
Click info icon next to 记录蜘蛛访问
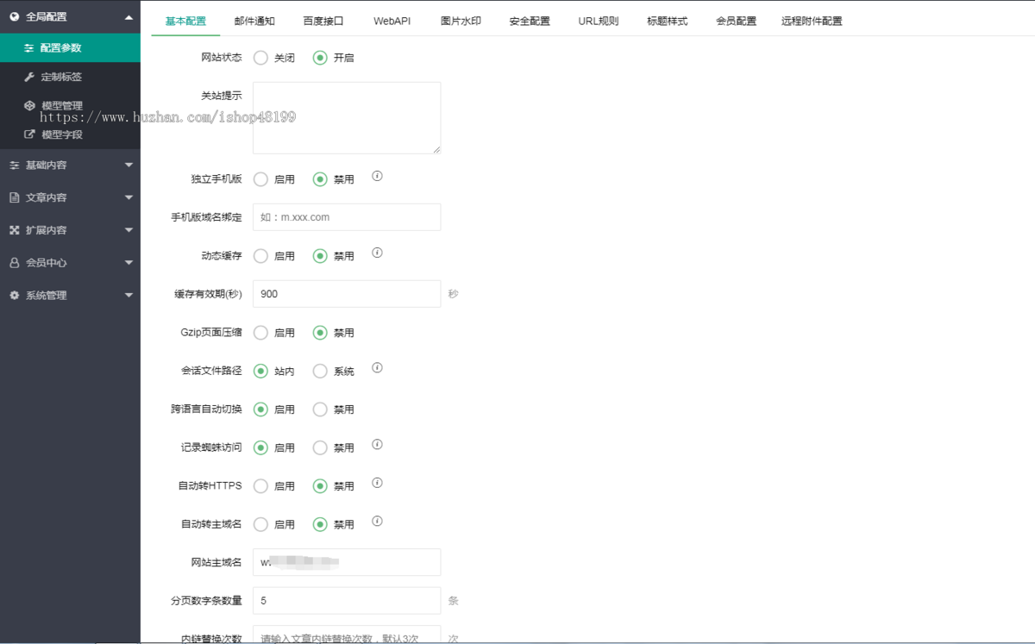377,444
